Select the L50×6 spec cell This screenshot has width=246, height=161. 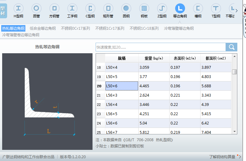tap(122, 86)
